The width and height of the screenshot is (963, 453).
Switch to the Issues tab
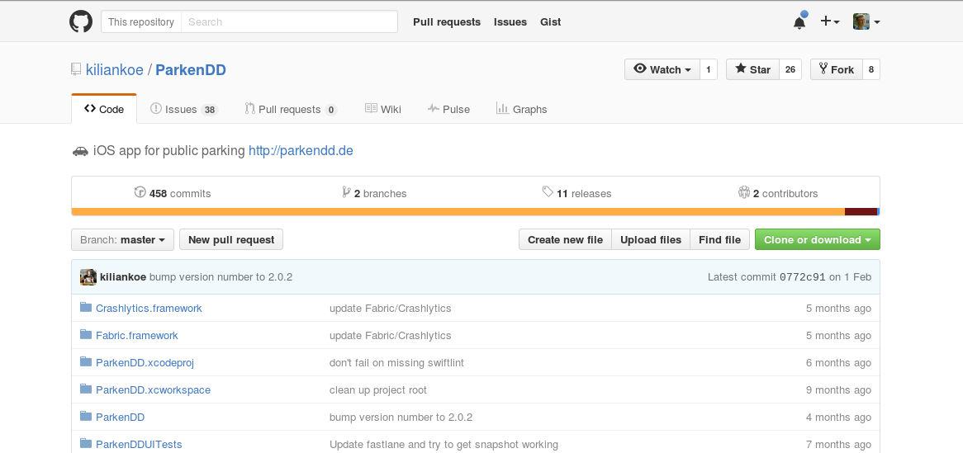click(x=183, y=109)
